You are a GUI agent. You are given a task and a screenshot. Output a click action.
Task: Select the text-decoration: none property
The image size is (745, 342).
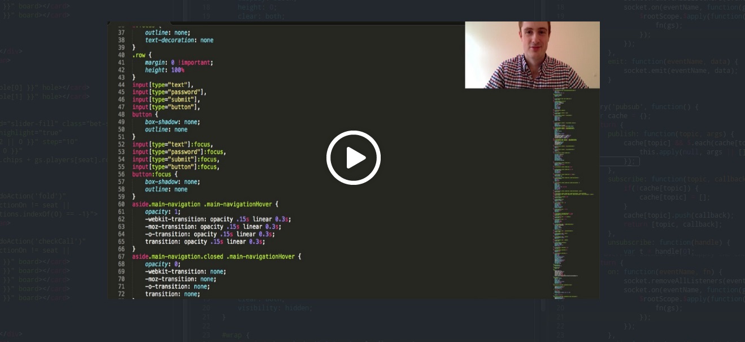(176, 40)
